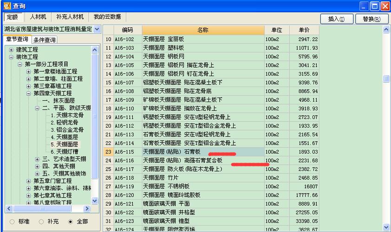Click the table's scroll-up arrow
The height and width of the screenshot is (232, 391).
386,30
